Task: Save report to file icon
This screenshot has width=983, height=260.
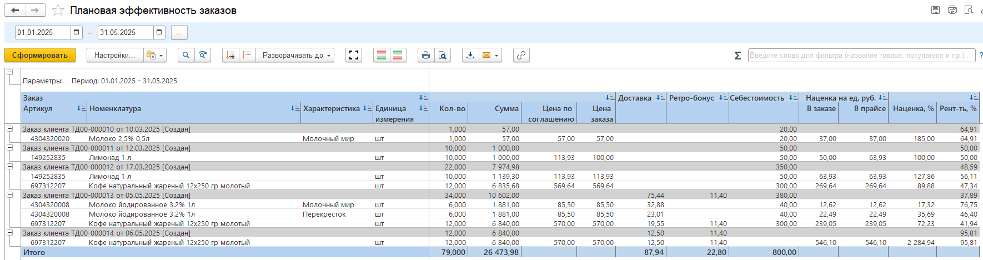Action: 470,55
